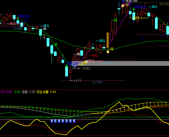Screen dimensions: 169x137
Task: Click the green down arrow at the chart low
Action: tap(66, 65)
